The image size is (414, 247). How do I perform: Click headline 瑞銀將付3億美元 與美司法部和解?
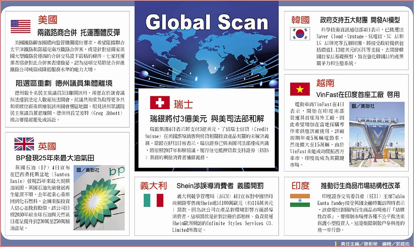pos(207,119)
